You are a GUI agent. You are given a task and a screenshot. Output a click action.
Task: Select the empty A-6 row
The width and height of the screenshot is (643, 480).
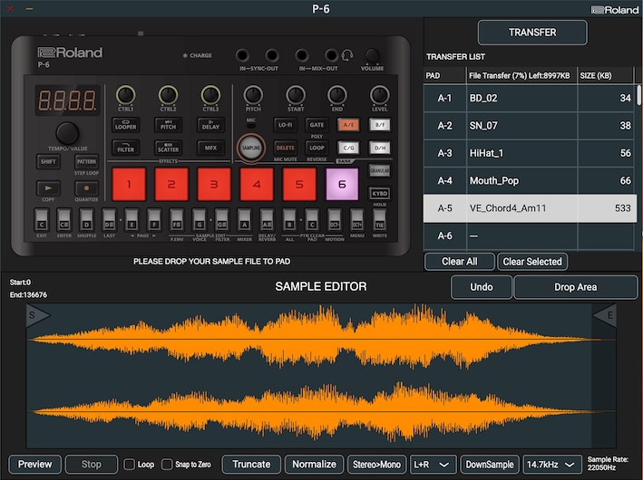tap(530, 235)
